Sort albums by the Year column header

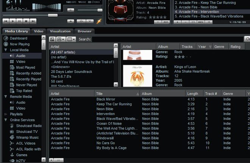pos(205,47)
